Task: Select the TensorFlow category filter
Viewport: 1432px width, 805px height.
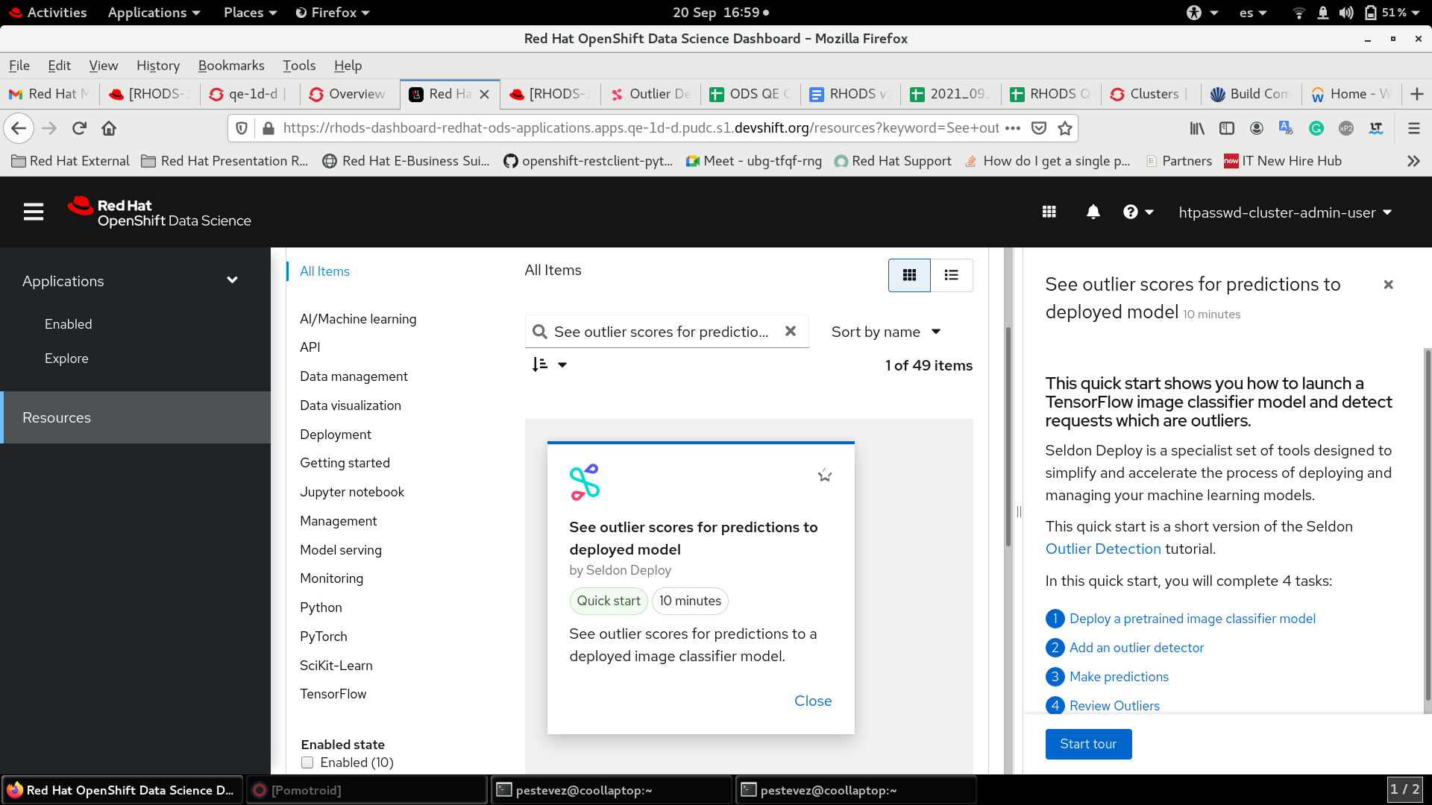Action: click(x=333, y=694)
